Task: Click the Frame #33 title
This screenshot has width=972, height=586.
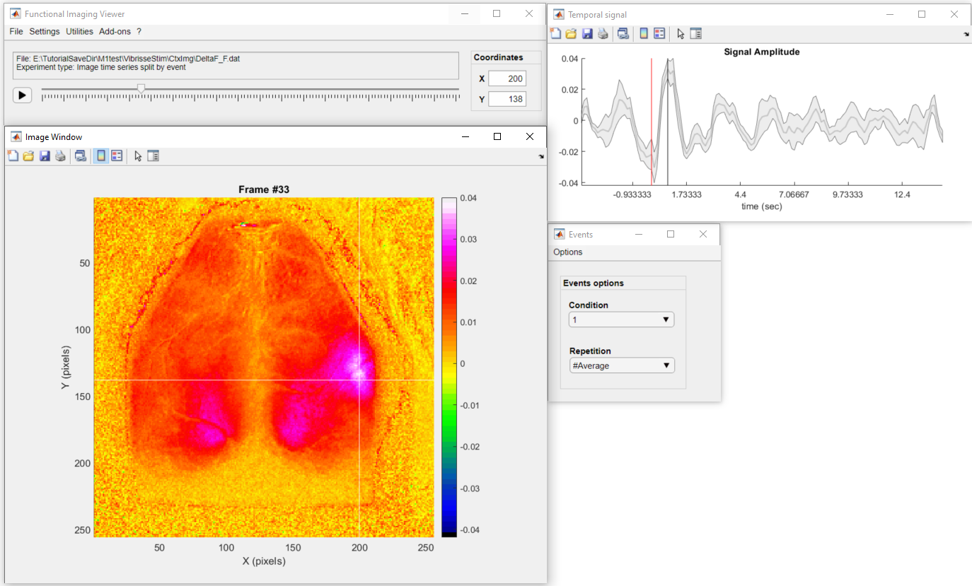Action: [x=264, y=189]
